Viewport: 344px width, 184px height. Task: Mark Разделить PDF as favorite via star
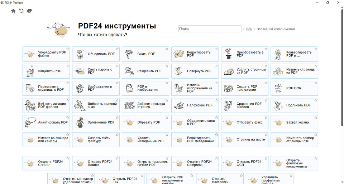point(167,66)
